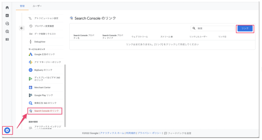The image size is (262, 140).
Task: Switch to the 管理 tab
Action: 22,6
